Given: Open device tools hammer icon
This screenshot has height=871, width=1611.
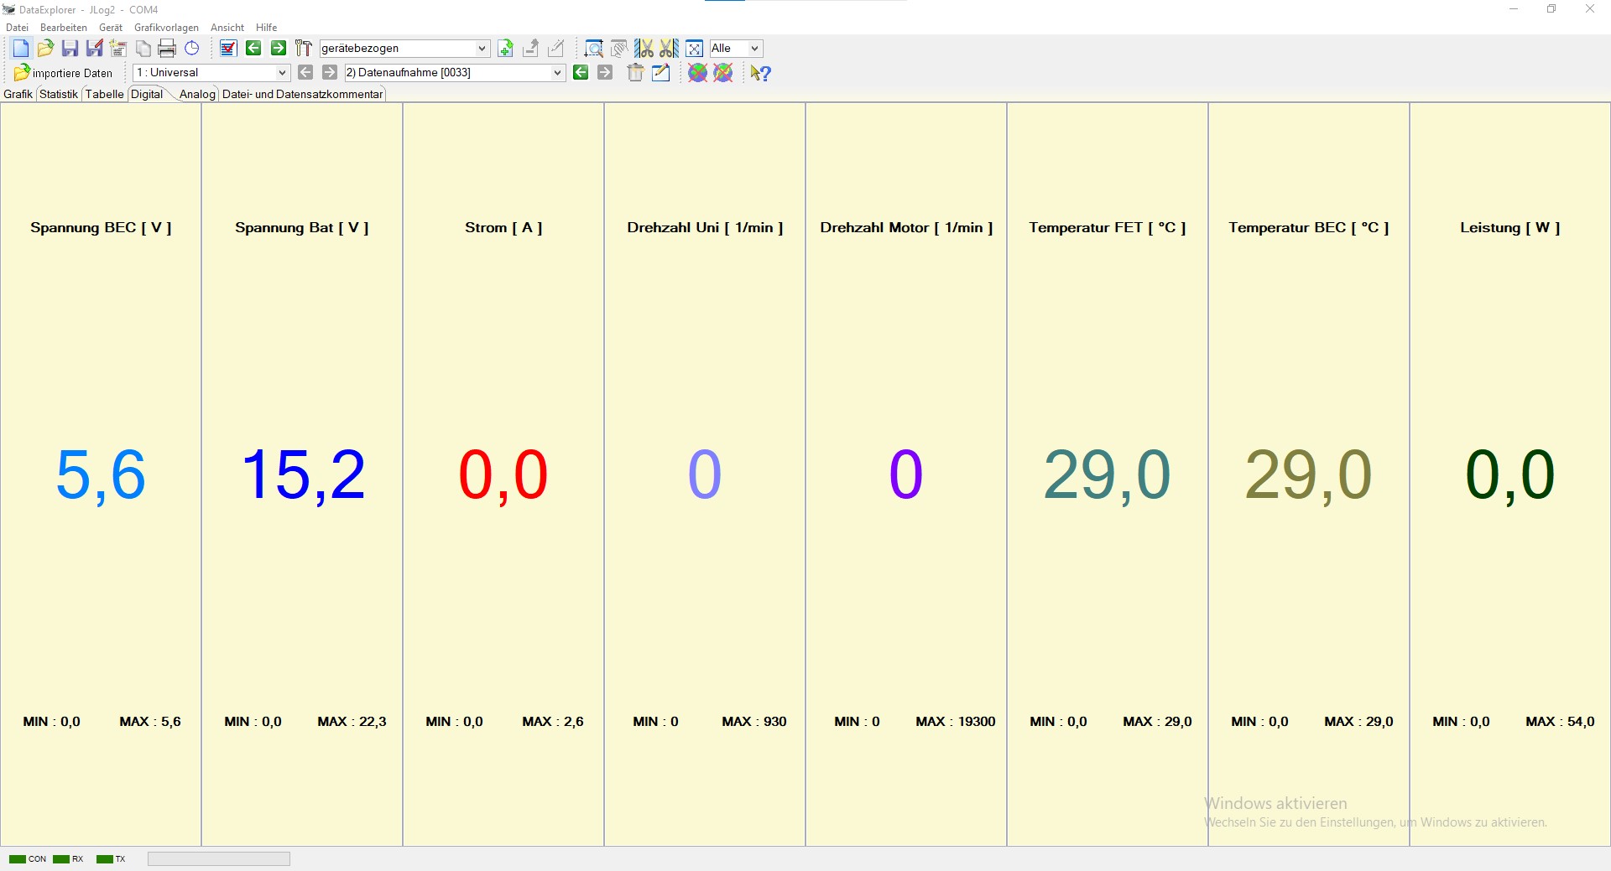Looking at the screenshot, I should [x=303, y=49].
